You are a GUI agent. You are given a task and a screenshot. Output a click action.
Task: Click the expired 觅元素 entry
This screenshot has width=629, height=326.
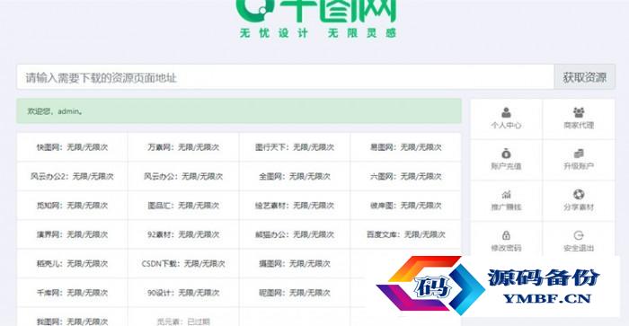pos(183,322)
